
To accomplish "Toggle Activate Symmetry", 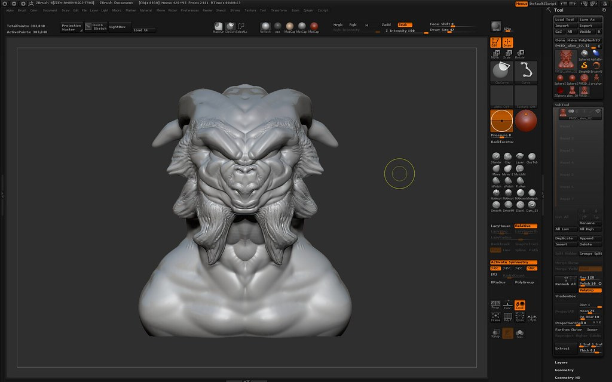I will [x=513, y=262].
